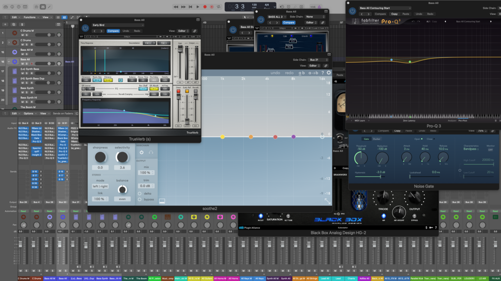This screenshot has width=501, height=281.
Task: Toggle Pro-Q 3 plugin power button
Action: point(352,11)
